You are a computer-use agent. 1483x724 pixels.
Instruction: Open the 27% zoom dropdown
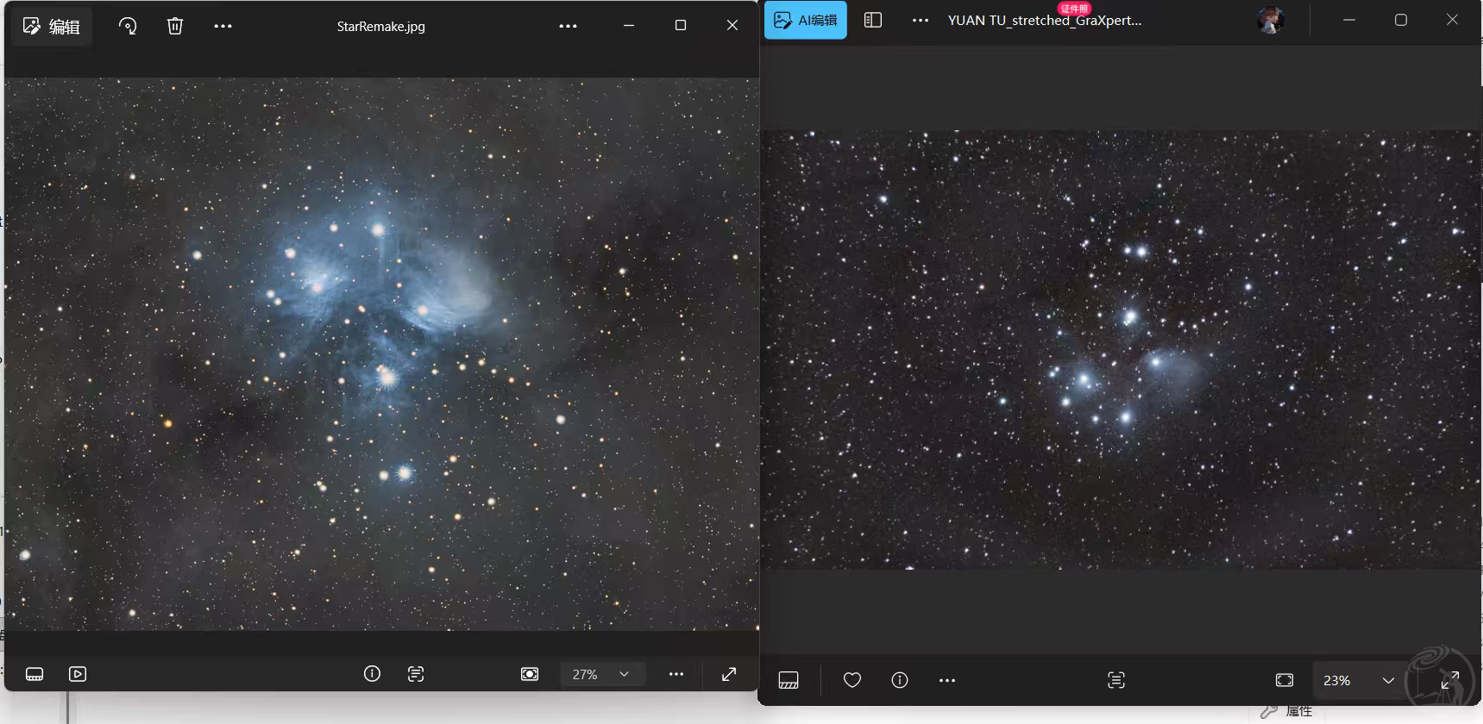tap(602, 674)
